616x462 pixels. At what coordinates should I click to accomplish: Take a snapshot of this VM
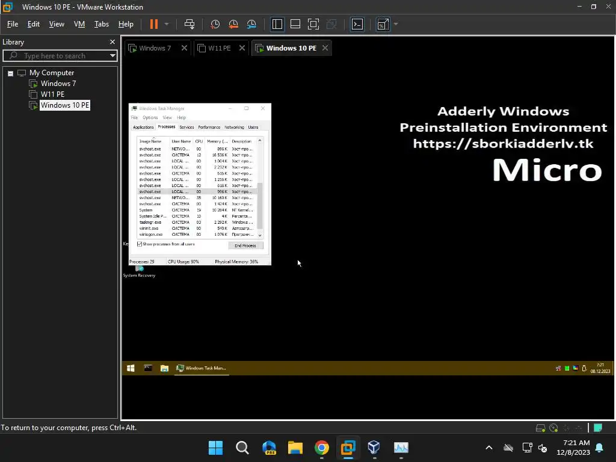coord(215,24)
